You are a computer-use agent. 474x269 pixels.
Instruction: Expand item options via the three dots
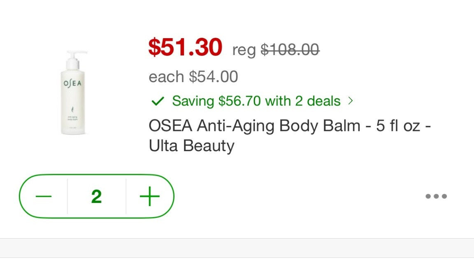[435, 196]
